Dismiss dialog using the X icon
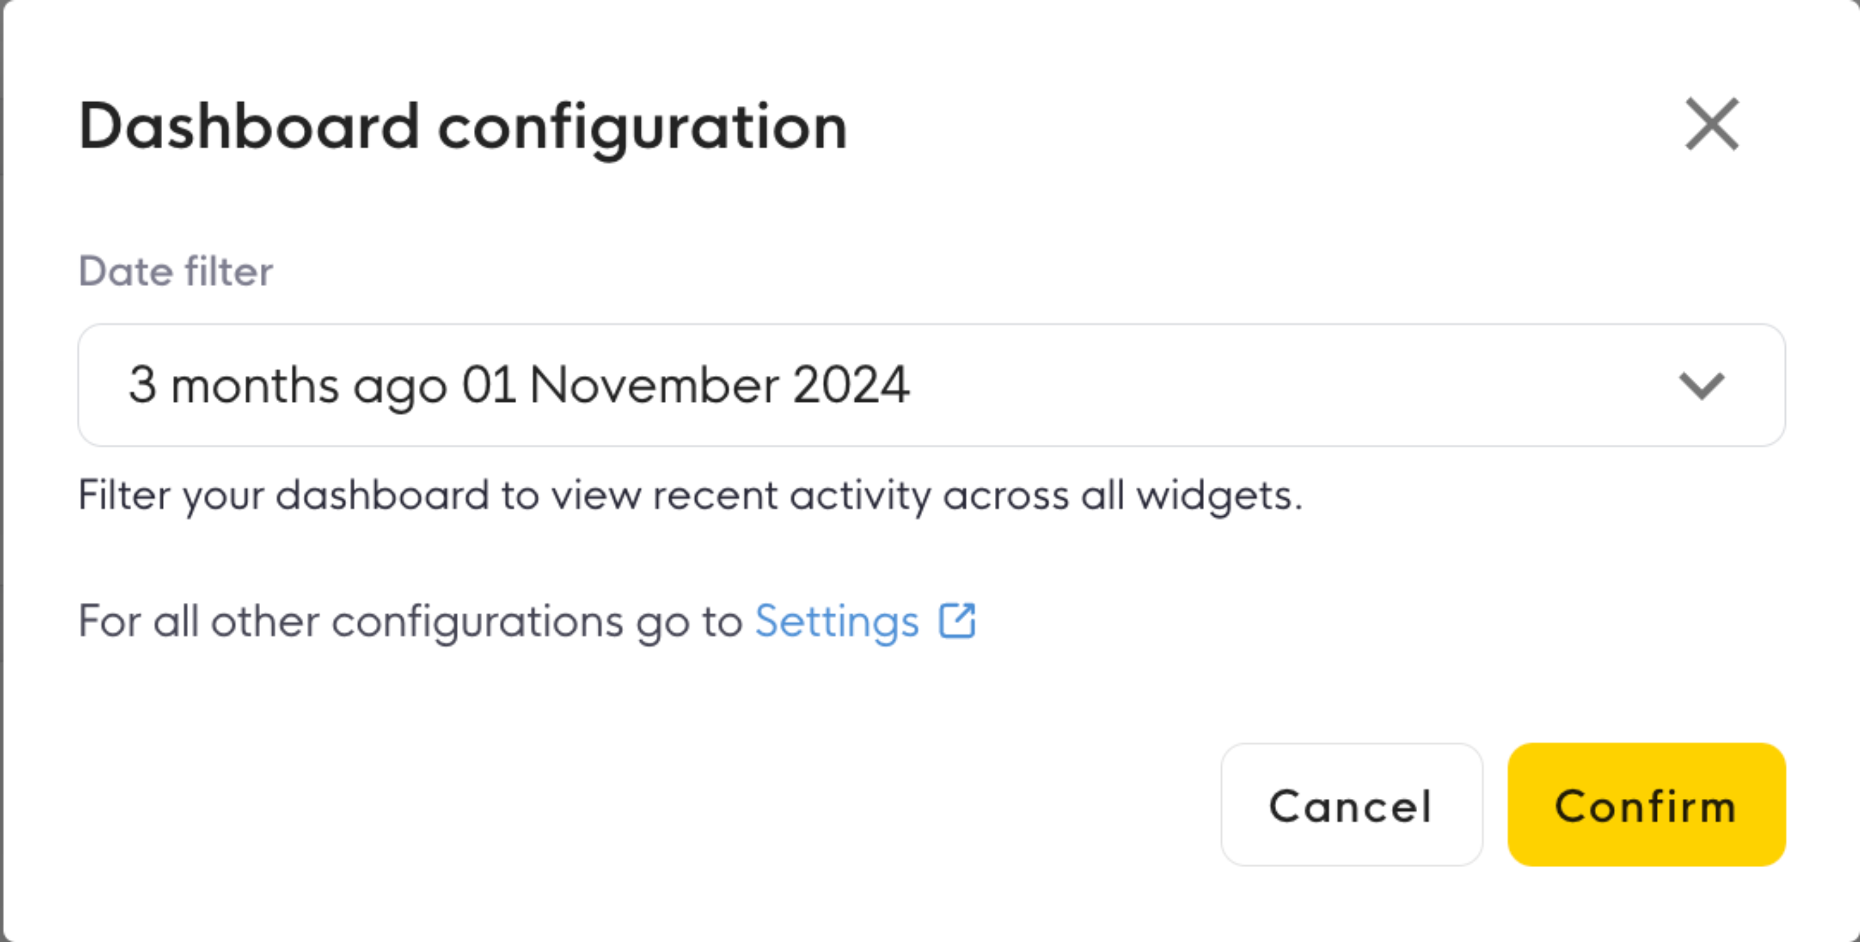Screen dimensions: 1860x942 pyautogui.click(x=1711, y=125)
